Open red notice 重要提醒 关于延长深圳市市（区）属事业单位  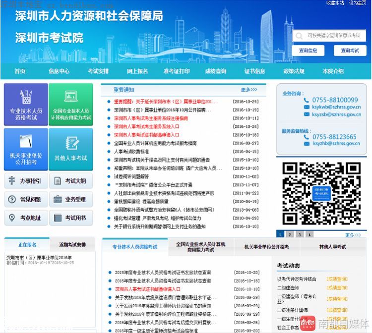tap(165, 102)
